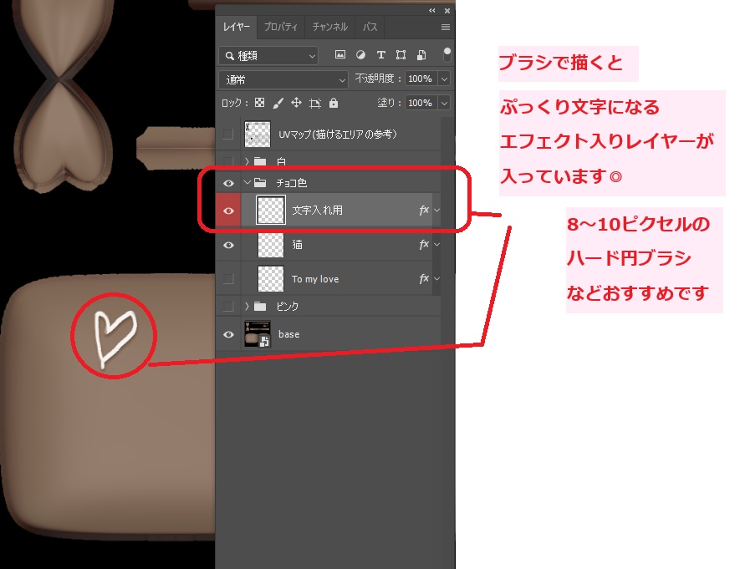Lock all padlock icon
Image resolution: width=740 pixels, height=569 pixels.
[x=334, y=103]
